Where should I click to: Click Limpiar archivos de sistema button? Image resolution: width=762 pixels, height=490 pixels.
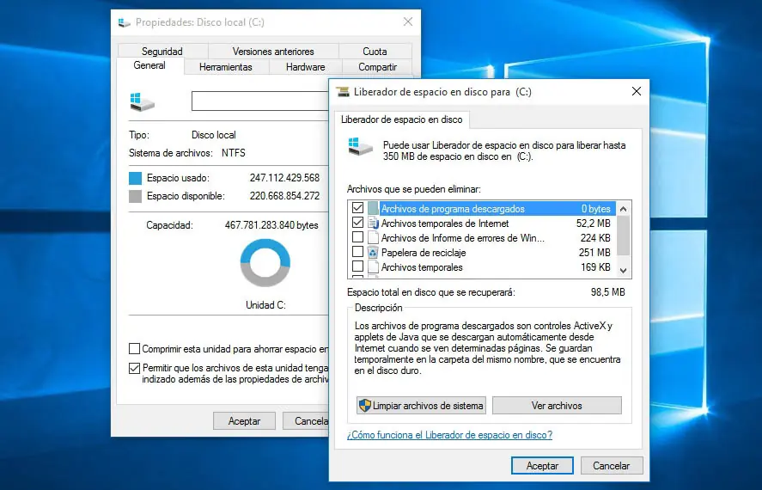click(x=421, y=406)
